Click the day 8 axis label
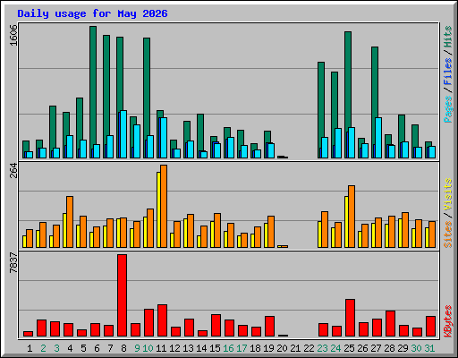This screenshot has width=458, height=358. pos(123,348)
